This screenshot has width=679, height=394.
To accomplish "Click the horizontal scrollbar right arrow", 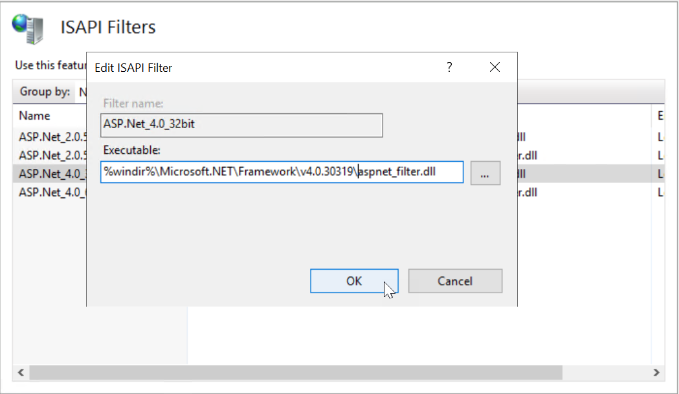I will pyautogui.click(x=656, y=373).
